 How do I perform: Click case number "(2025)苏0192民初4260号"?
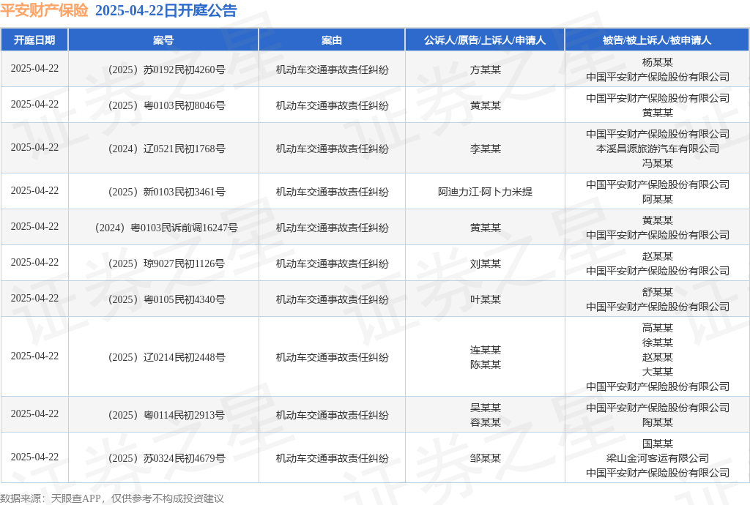pyautogui.click(x=166, y=70)
